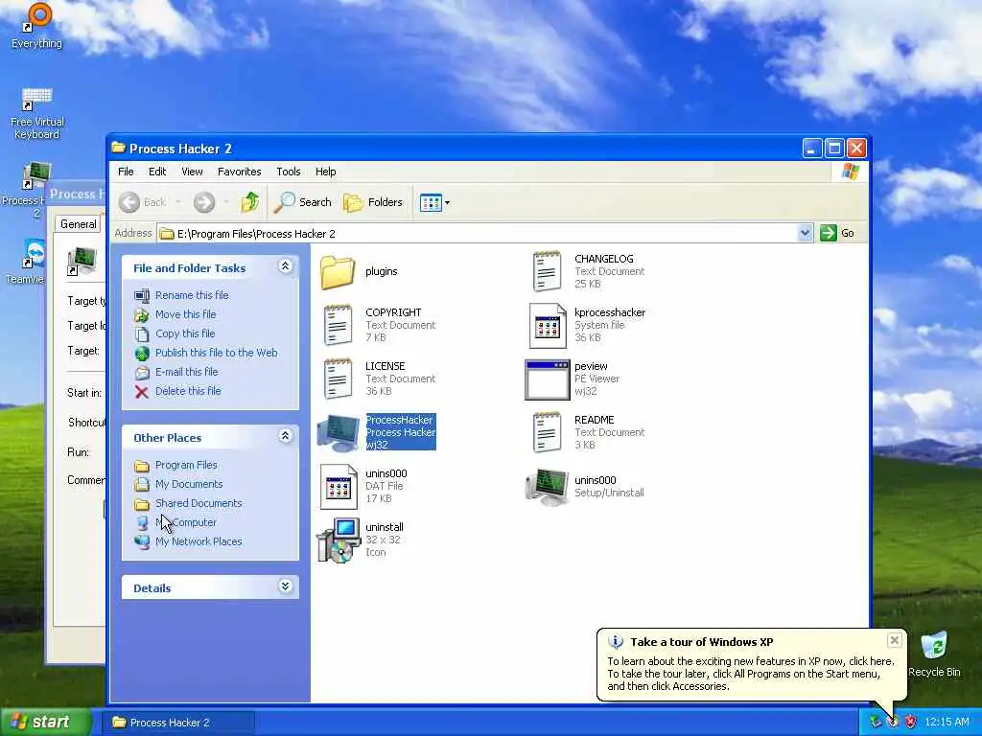
Task: Click the taskbar clock
Action: (947, 723)
